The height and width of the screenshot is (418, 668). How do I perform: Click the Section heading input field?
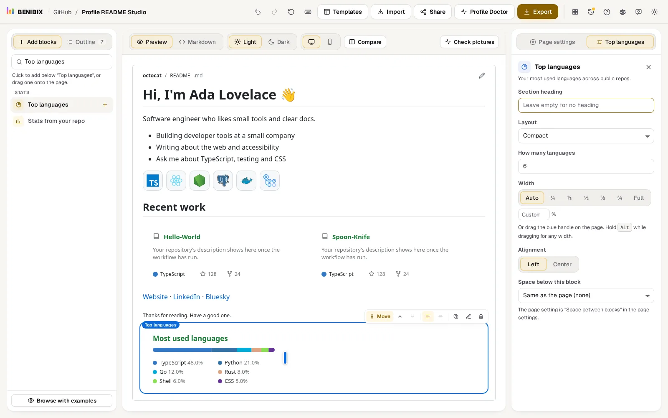[x=586, y=105]
